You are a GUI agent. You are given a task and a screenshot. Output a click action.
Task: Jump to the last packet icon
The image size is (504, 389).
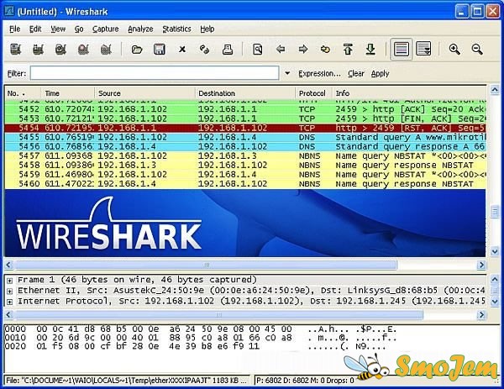(x=370, y=50)
